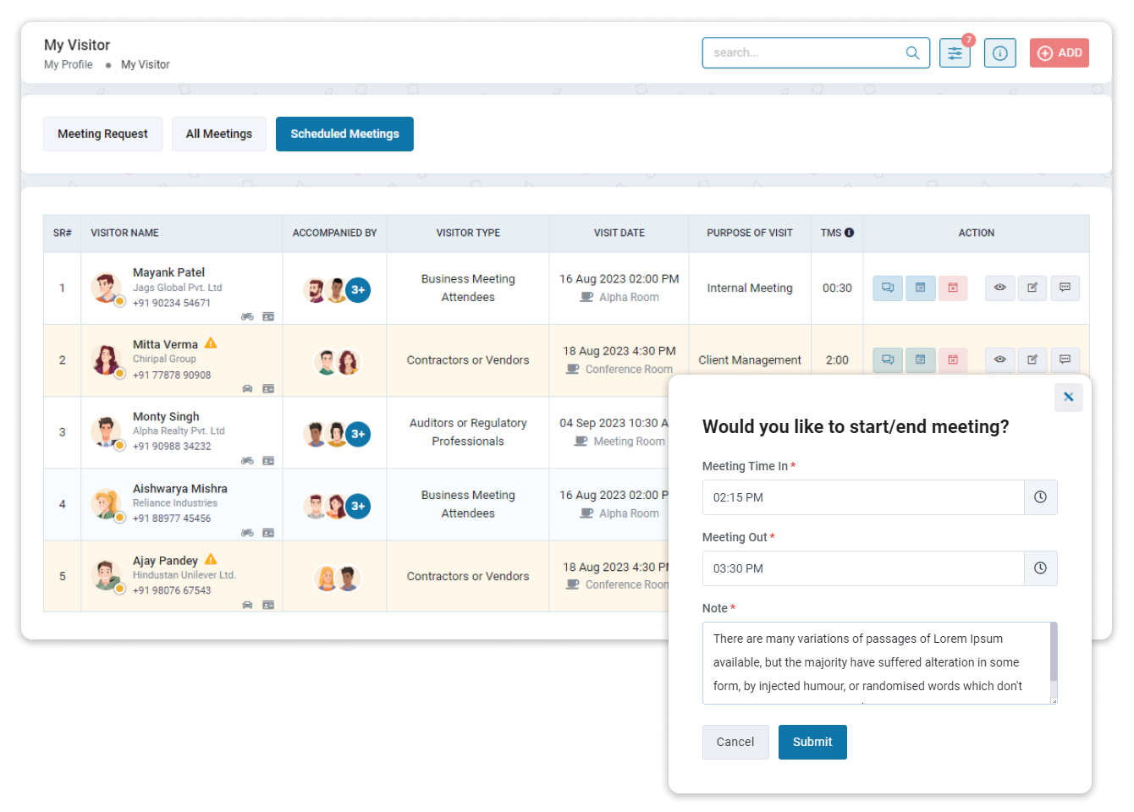Switch to the All Meetings tab
This screenshot has height=812, width=1134.
pyautogui.click(x=219, y=134)
